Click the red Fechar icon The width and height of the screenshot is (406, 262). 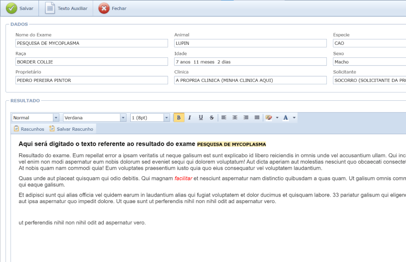tap(104, 8)
